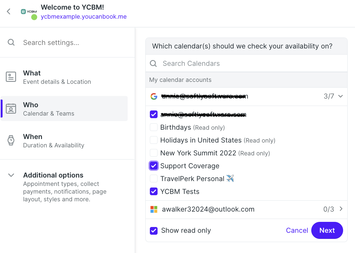Check the TravelPerk Personal calendar
355x253 pixels.
point(154,179)
